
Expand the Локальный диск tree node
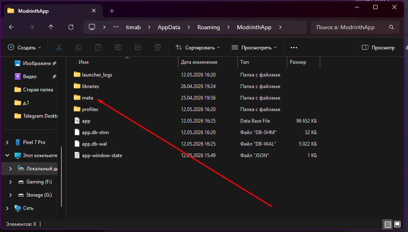click(10, 169)
